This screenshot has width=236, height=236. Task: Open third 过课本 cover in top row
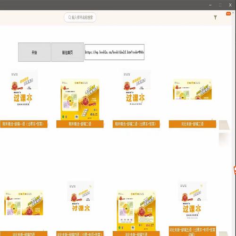click(x=135, y=89)
